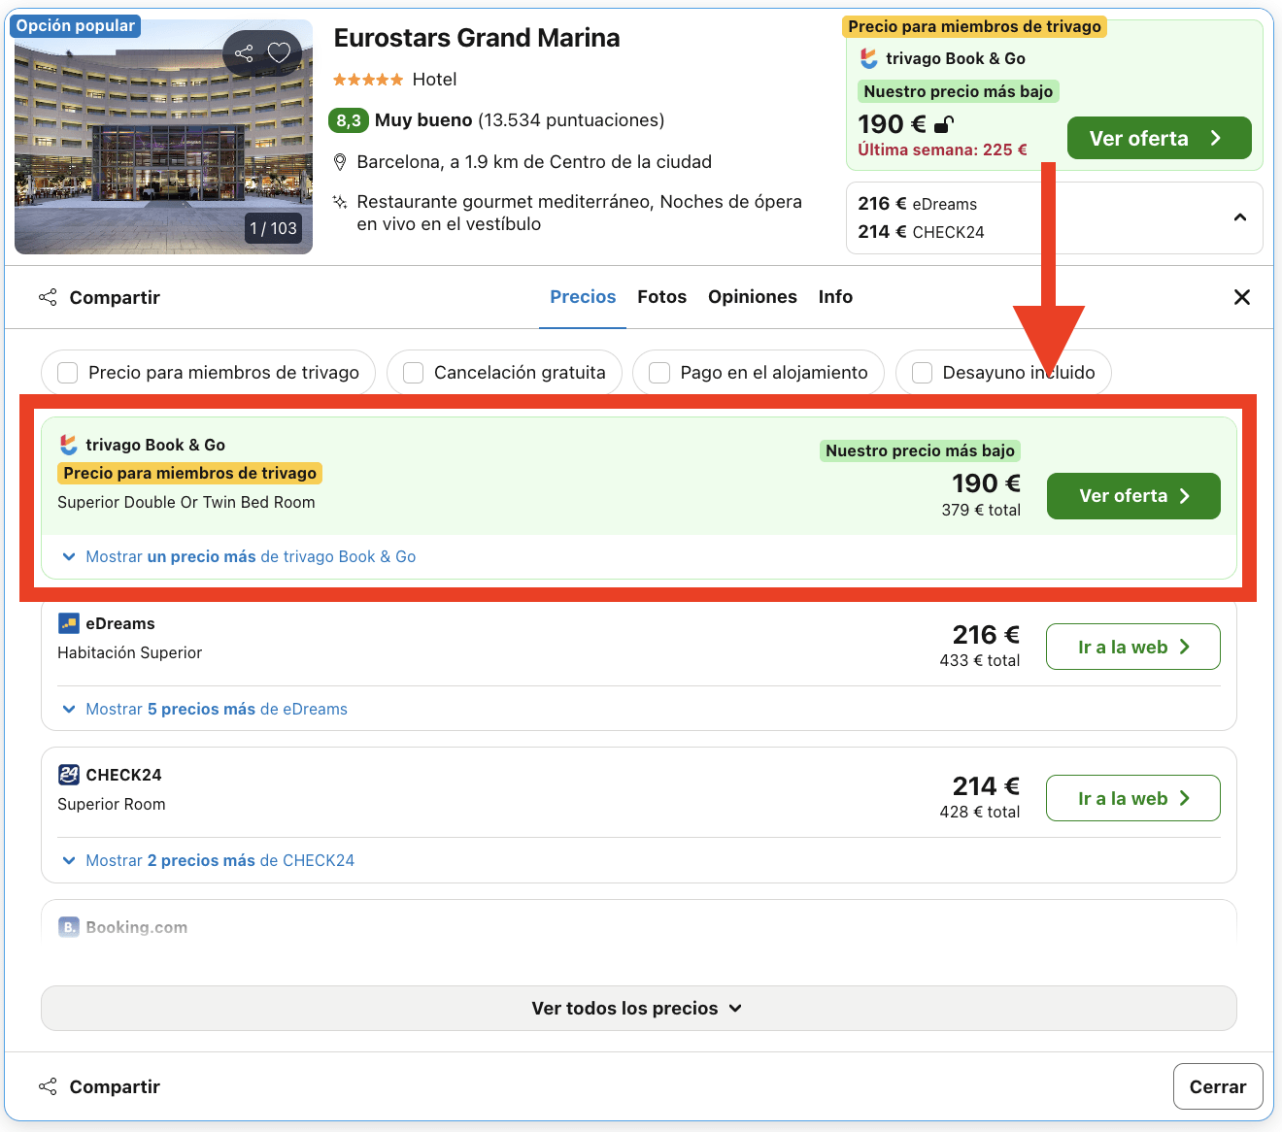This screenshot has height=1132, width=1282.
Task: Click the 1 / 103 photo counter
Action: pos(274,228)
